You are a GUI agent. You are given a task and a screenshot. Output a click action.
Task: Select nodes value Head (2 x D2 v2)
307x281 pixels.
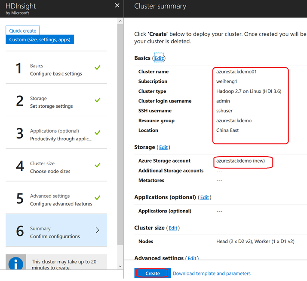235,242
